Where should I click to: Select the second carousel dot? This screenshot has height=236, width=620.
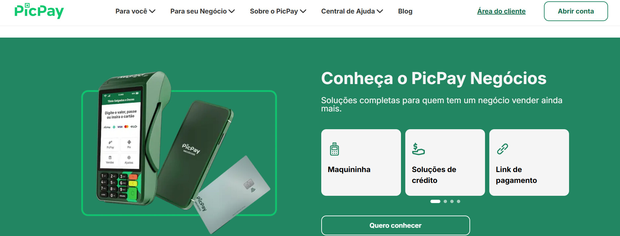(445, 201)
